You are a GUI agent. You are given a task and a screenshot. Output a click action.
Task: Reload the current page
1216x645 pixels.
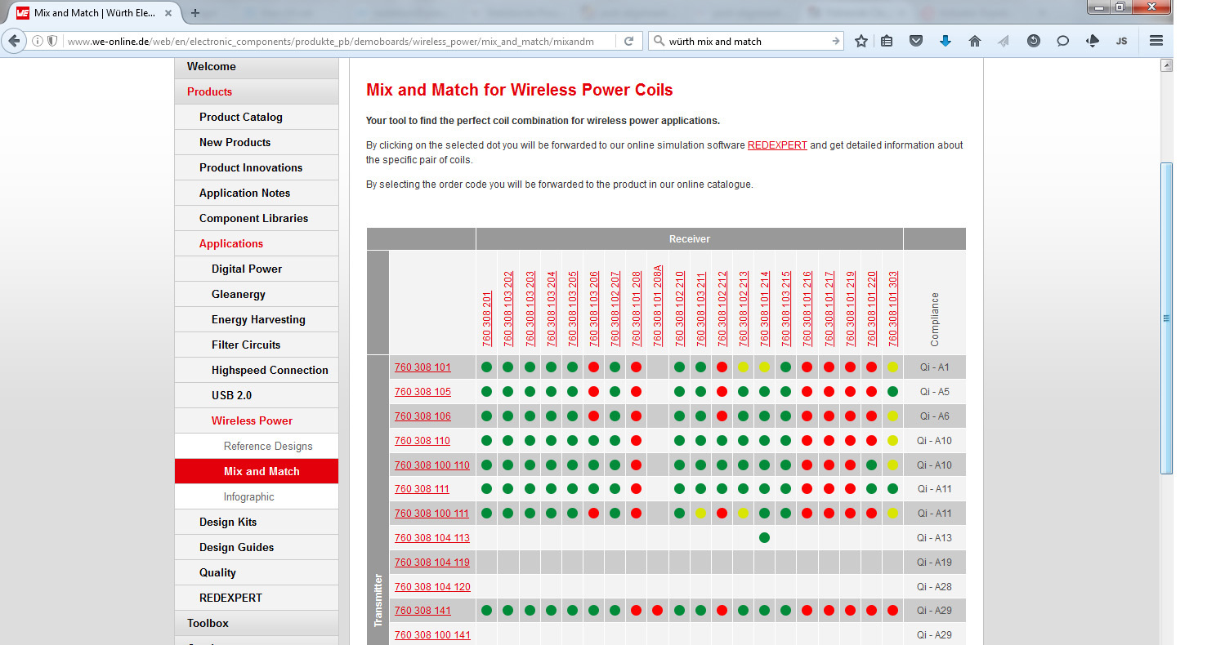point(629,41)
